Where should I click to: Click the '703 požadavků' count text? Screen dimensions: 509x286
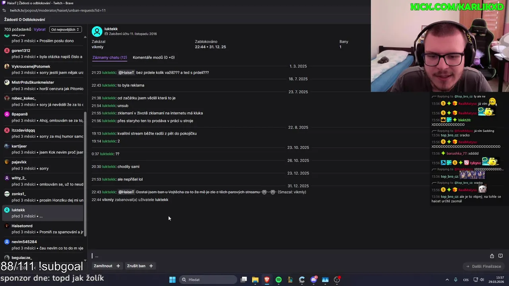[17, 29]
